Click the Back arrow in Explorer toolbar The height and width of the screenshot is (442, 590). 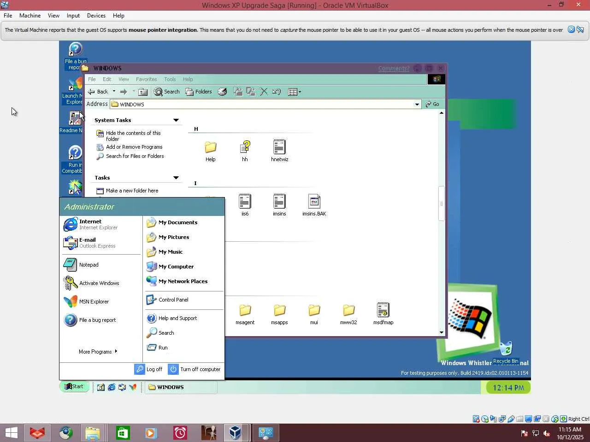pos(98,92)
